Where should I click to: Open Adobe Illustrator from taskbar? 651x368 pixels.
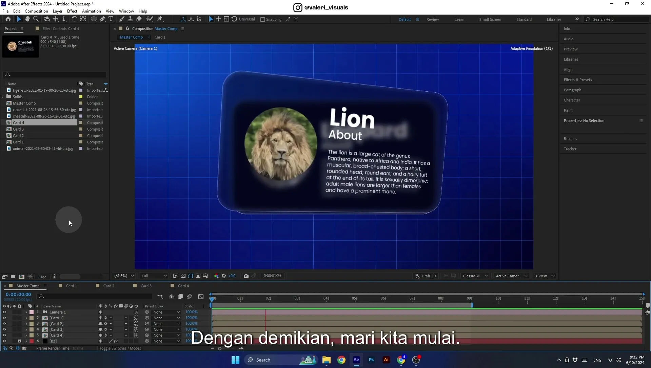pyautogui.click(x=386, y=360)
